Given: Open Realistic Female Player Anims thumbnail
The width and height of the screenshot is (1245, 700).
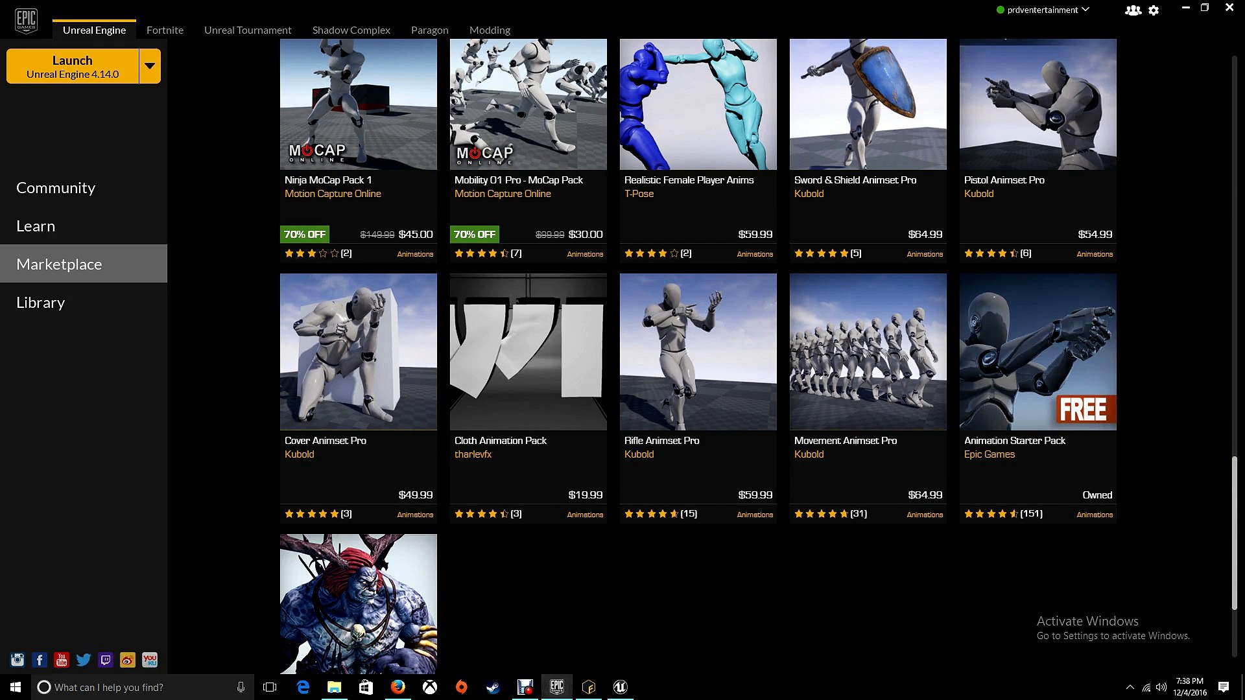Looking at the screenshot, I should pos(698,104).
